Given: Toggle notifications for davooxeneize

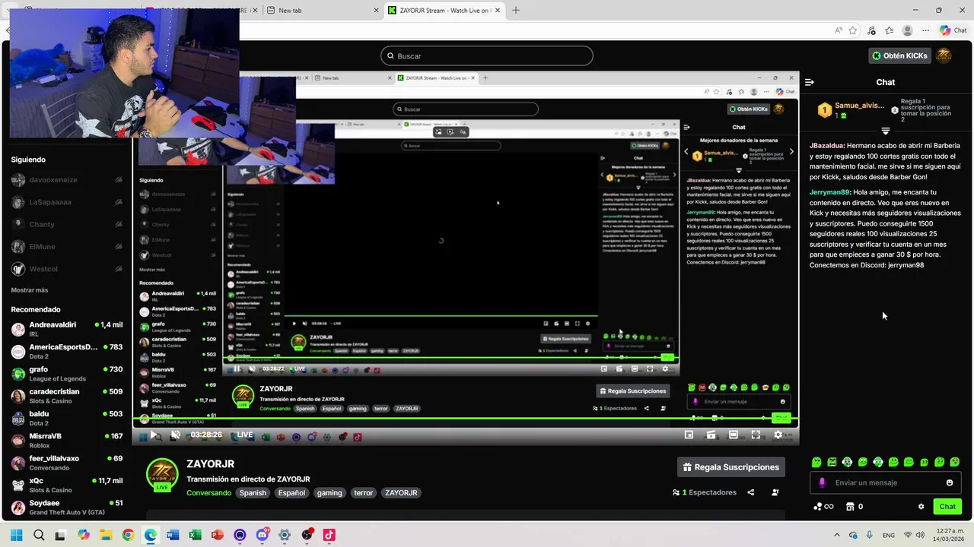Looking at the screenshot, I should [x=119, y=180].
